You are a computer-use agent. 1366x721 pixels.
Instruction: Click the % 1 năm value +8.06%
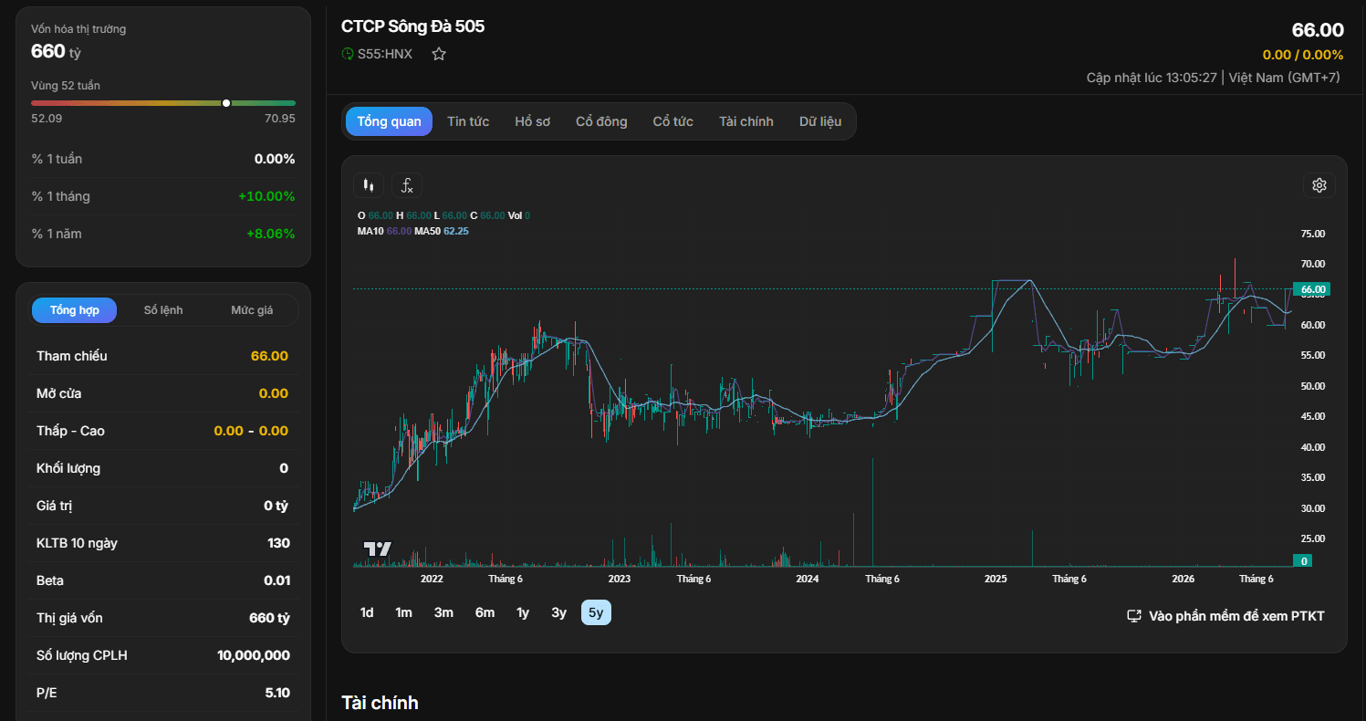tap(270, 234)
